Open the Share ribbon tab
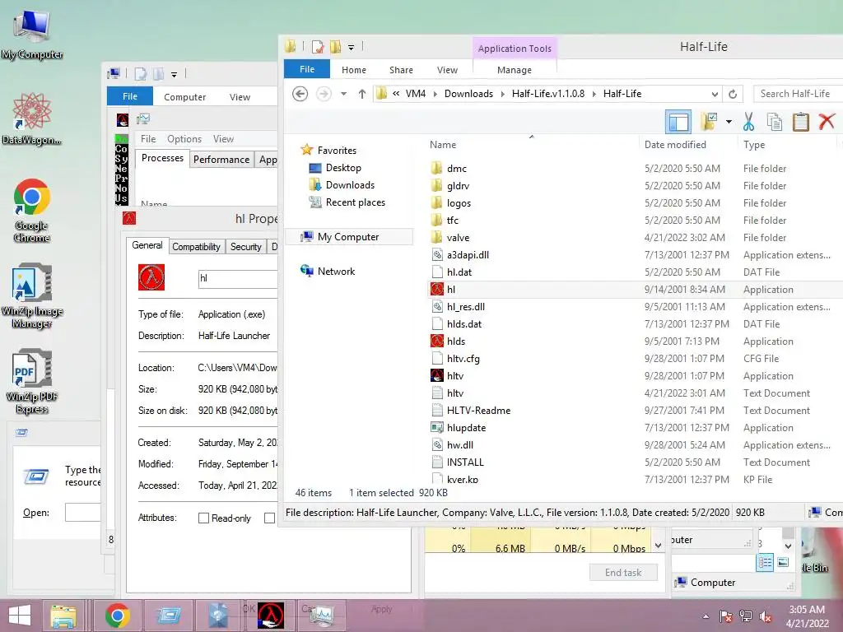This screenshot has width=843, height=632. (401, 70)
